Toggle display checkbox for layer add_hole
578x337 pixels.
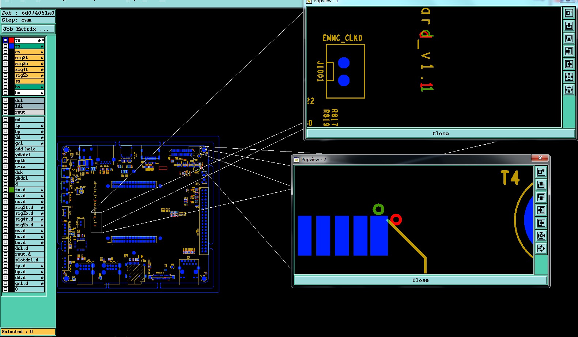(5, 149)
